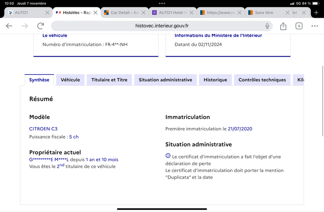Click the CITROEN C3 model text
The width and height of the screenshot is (324, 212).
[43, 129]
